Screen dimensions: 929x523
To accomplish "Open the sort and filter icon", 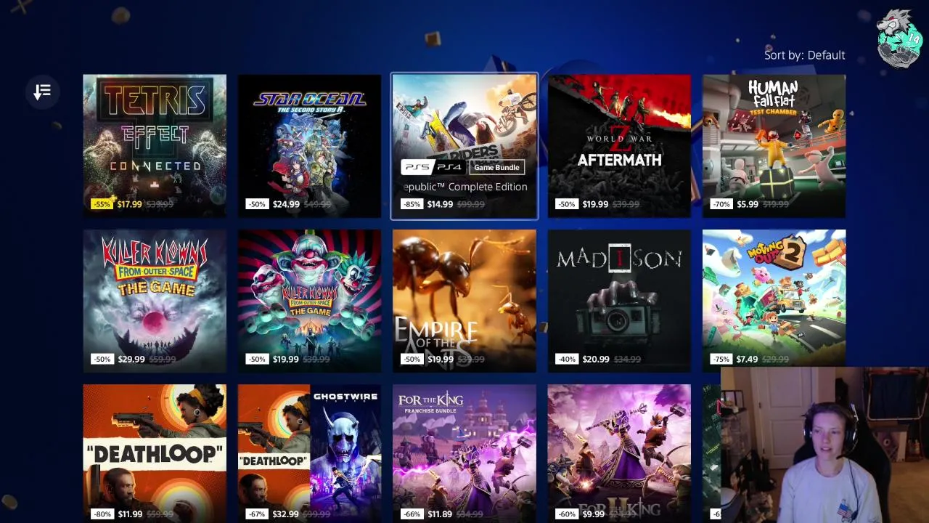I will click(x=42, y=92).
